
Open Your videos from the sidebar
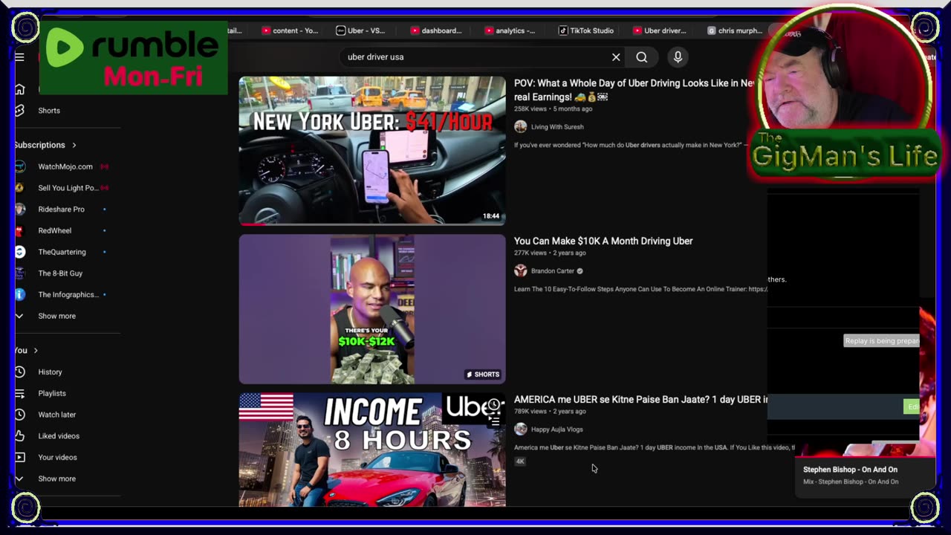[57, 457]
